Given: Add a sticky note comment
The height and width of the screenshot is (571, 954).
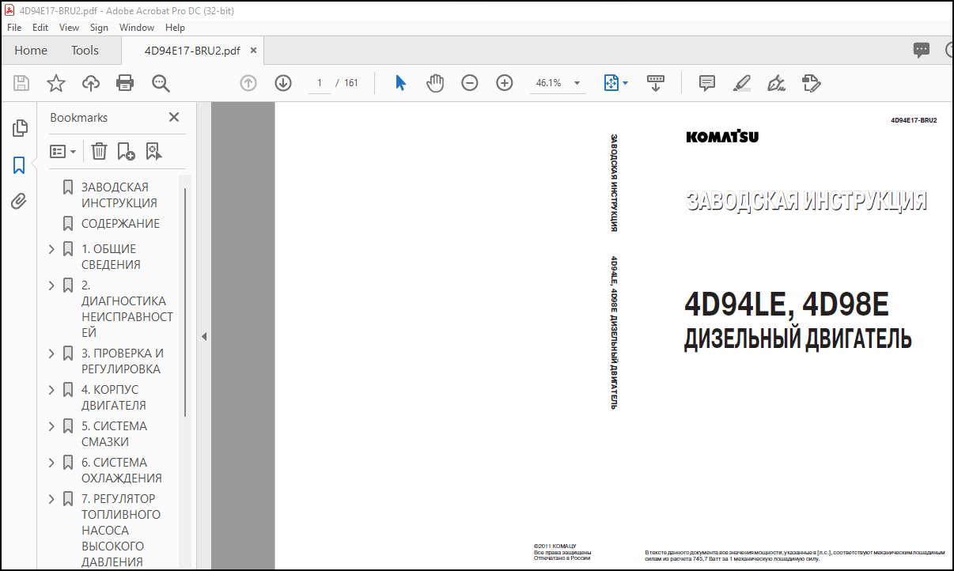Looking at the screenshot, I should 707,83.
